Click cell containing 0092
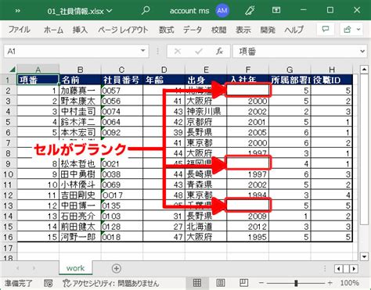 pyautogui.click(x=122, y=132)
